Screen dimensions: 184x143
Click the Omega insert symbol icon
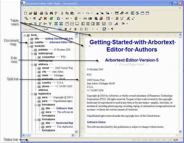58,18
